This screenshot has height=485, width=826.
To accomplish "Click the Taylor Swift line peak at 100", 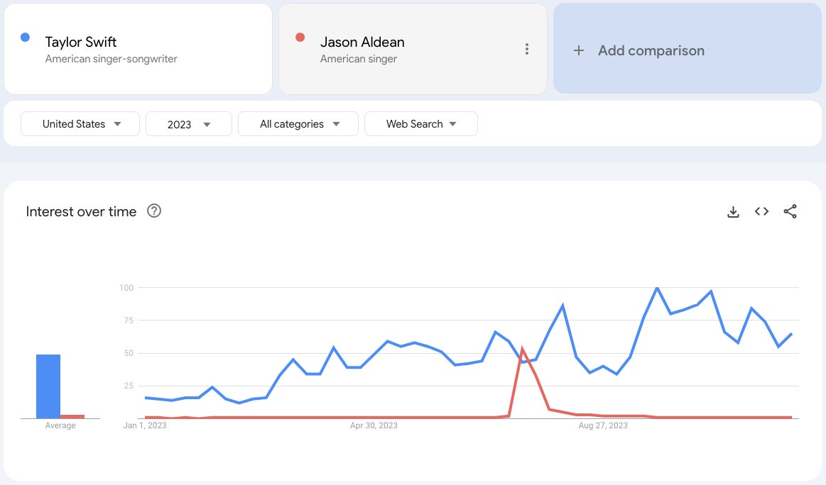I will pyautogui.click(x=657, y=288).
